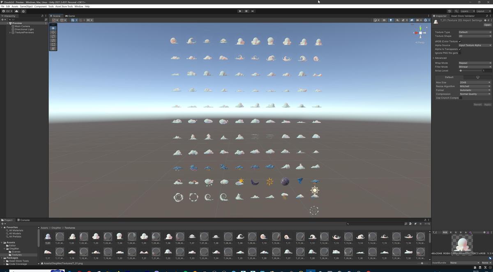Select the Move tool in the Scene toolbar
The width and height of the screenshot is (493, 272).
click(x=53, y=32)
